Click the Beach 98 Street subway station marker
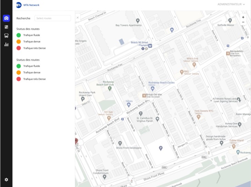Image resolution: width=251 pixels, height=187 pixels. tap(150, 46)
